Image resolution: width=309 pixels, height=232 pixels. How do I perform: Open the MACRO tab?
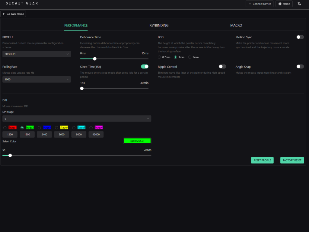(236, 26)
